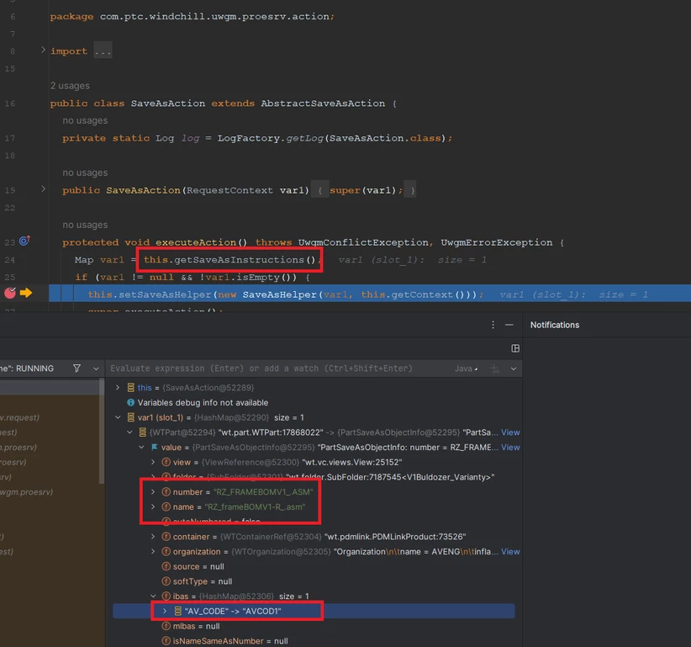Image resolution: width=691 pixels, height=647 pixels.
Task: Collapse the var1 (slot_1) HashMap node
Action: tap(117, 417)
